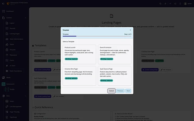Click the flag notification icon in top bar
The height and width of the screenshot is (121, 194).
tap(171, 4)
